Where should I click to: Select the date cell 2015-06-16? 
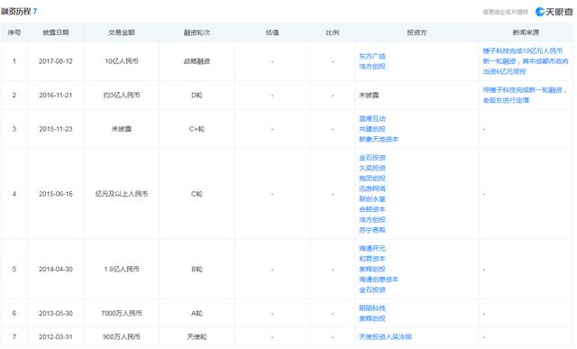pyautogui.click(x=56, y=194)
